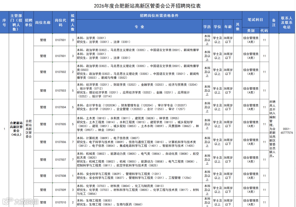296x207 pixels.
Task: Select the 主管部门（招聘人数） header cell
Action: 16,22
